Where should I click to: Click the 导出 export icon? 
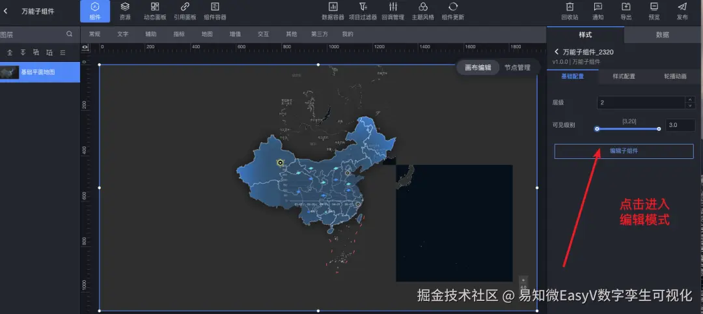[626, 11]
